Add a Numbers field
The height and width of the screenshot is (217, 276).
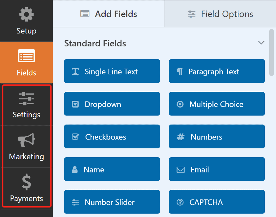coord(217,137)
